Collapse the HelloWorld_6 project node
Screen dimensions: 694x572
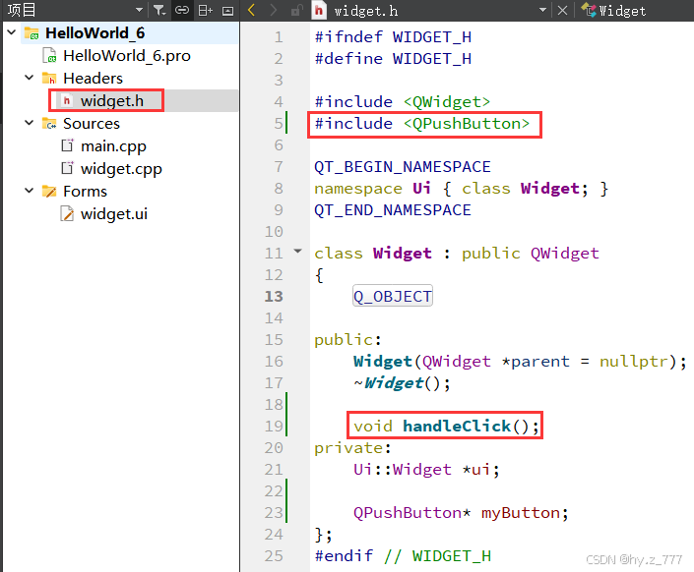[x=12, y=32]
